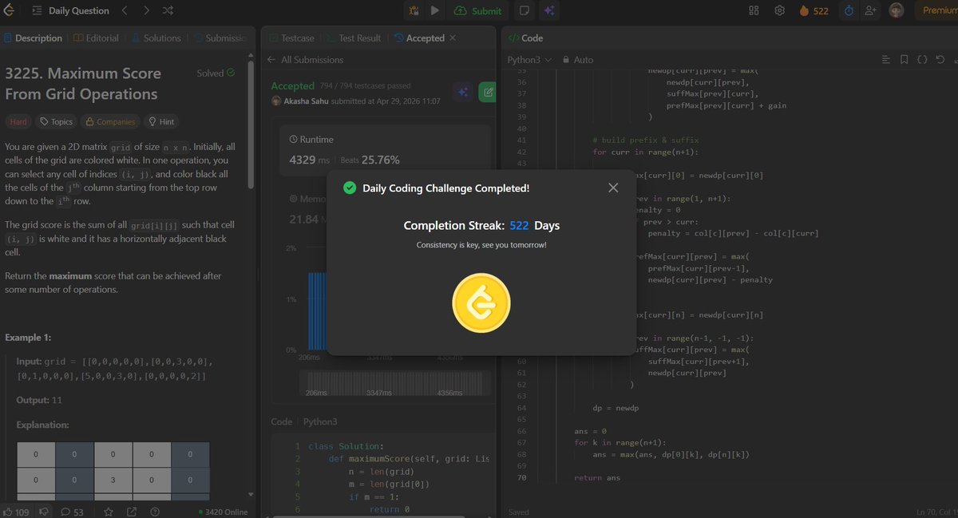
Task: Open the debugger icon next to Run
Action: point(414,10)
